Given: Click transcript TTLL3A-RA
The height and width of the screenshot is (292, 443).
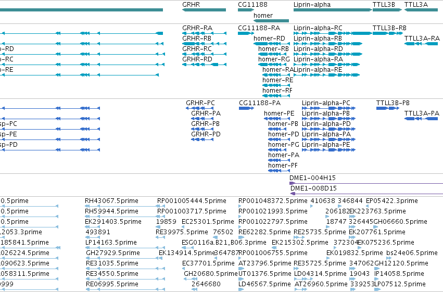Looking at the screenshot, I should tap(422, 39).
